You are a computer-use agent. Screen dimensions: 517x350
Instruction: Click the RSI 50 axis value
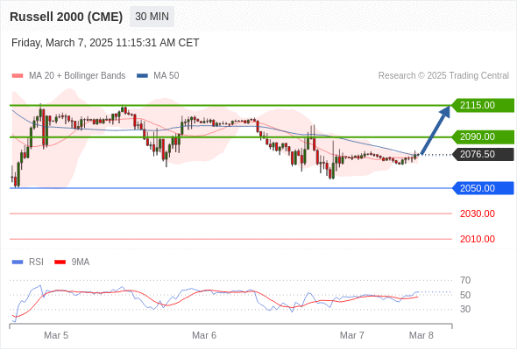pyautogui.click(x=465, y=295)
